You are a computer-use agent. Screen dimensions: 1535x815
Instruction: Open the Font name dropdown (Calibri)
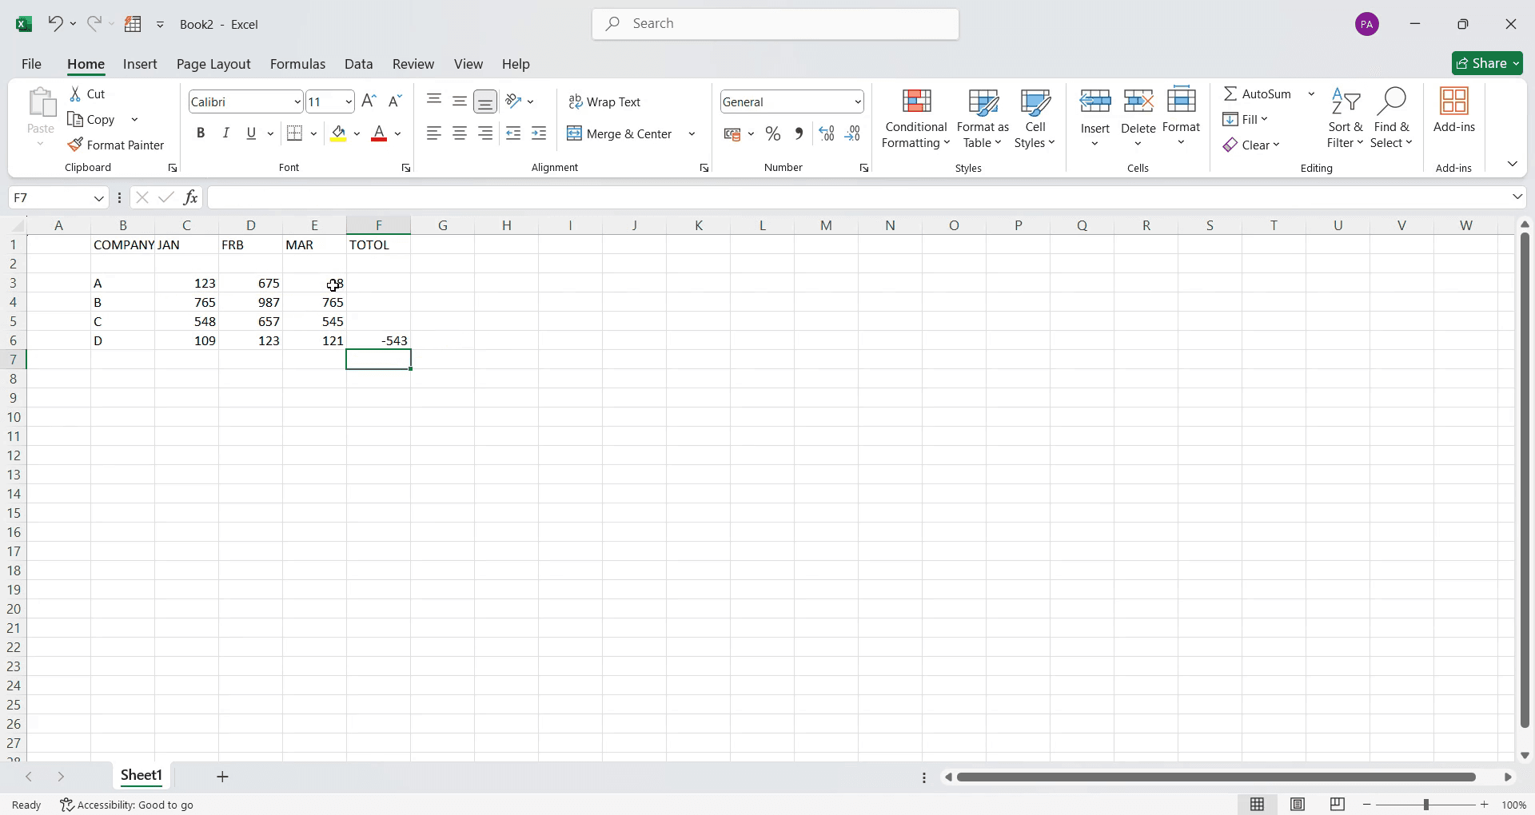click(x=297, y=102)
